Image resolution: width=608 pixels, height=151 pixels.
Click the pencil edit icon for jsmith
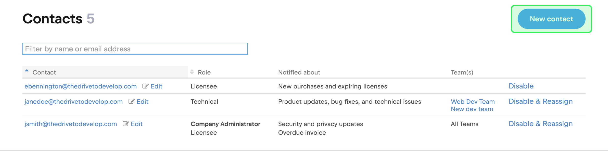(x=125, y=124)
